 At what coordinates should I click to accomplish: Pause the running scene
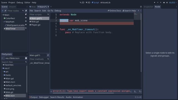(158, 2)
